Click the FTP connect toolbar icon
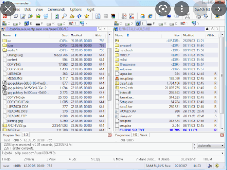227x170 pixels. pos(124,16)
